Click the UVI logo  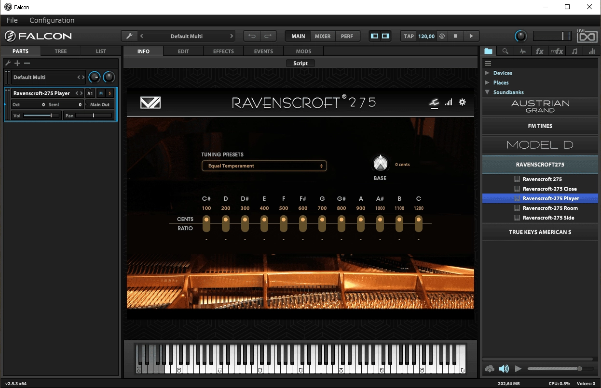tap(587, 36)
